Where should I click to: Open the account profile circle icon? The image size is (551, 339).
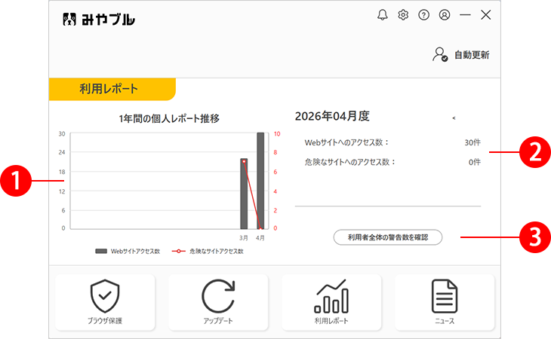tap(445, 15)
